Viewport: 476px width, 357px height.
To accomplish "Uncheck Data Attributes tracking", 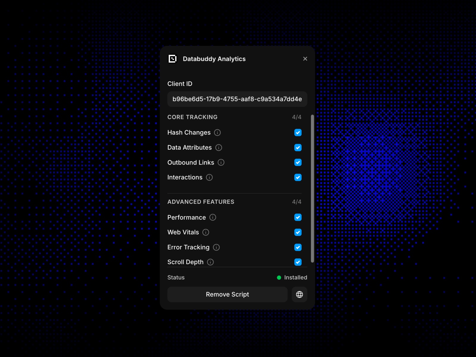I will click(x=298, y=148).
